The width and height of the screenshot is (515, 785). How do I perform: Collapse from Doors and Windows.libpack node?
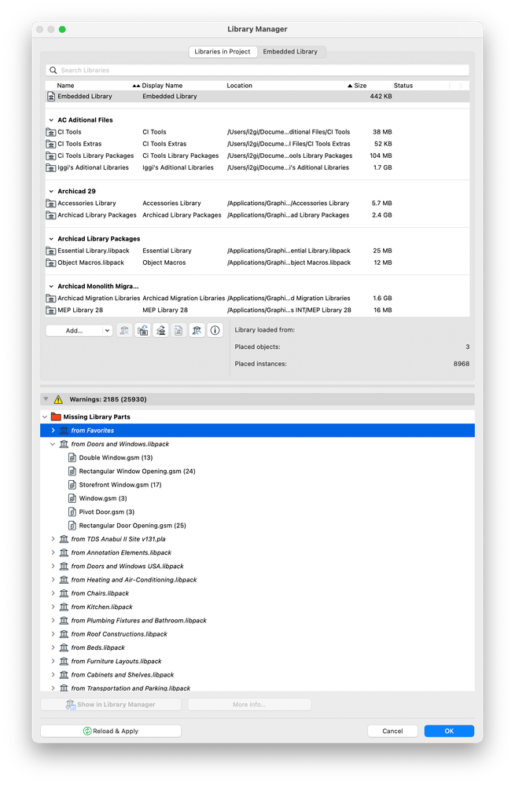(x=53, y=444)
